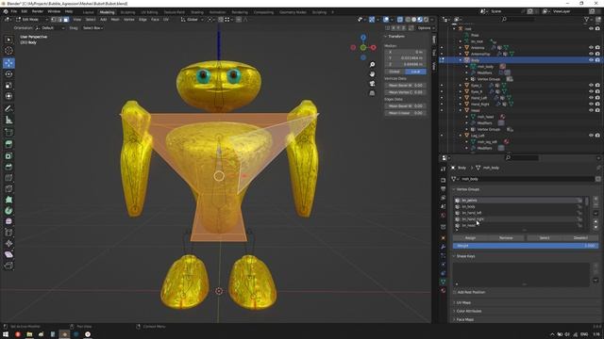Select the Inset Faces tool
This screenshot has width=604, height=339.
point(8,155)
